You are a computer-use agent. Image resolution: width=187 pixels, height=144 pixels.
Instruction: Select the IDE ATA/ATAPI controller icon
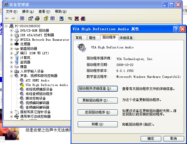[x=17, y=35]
